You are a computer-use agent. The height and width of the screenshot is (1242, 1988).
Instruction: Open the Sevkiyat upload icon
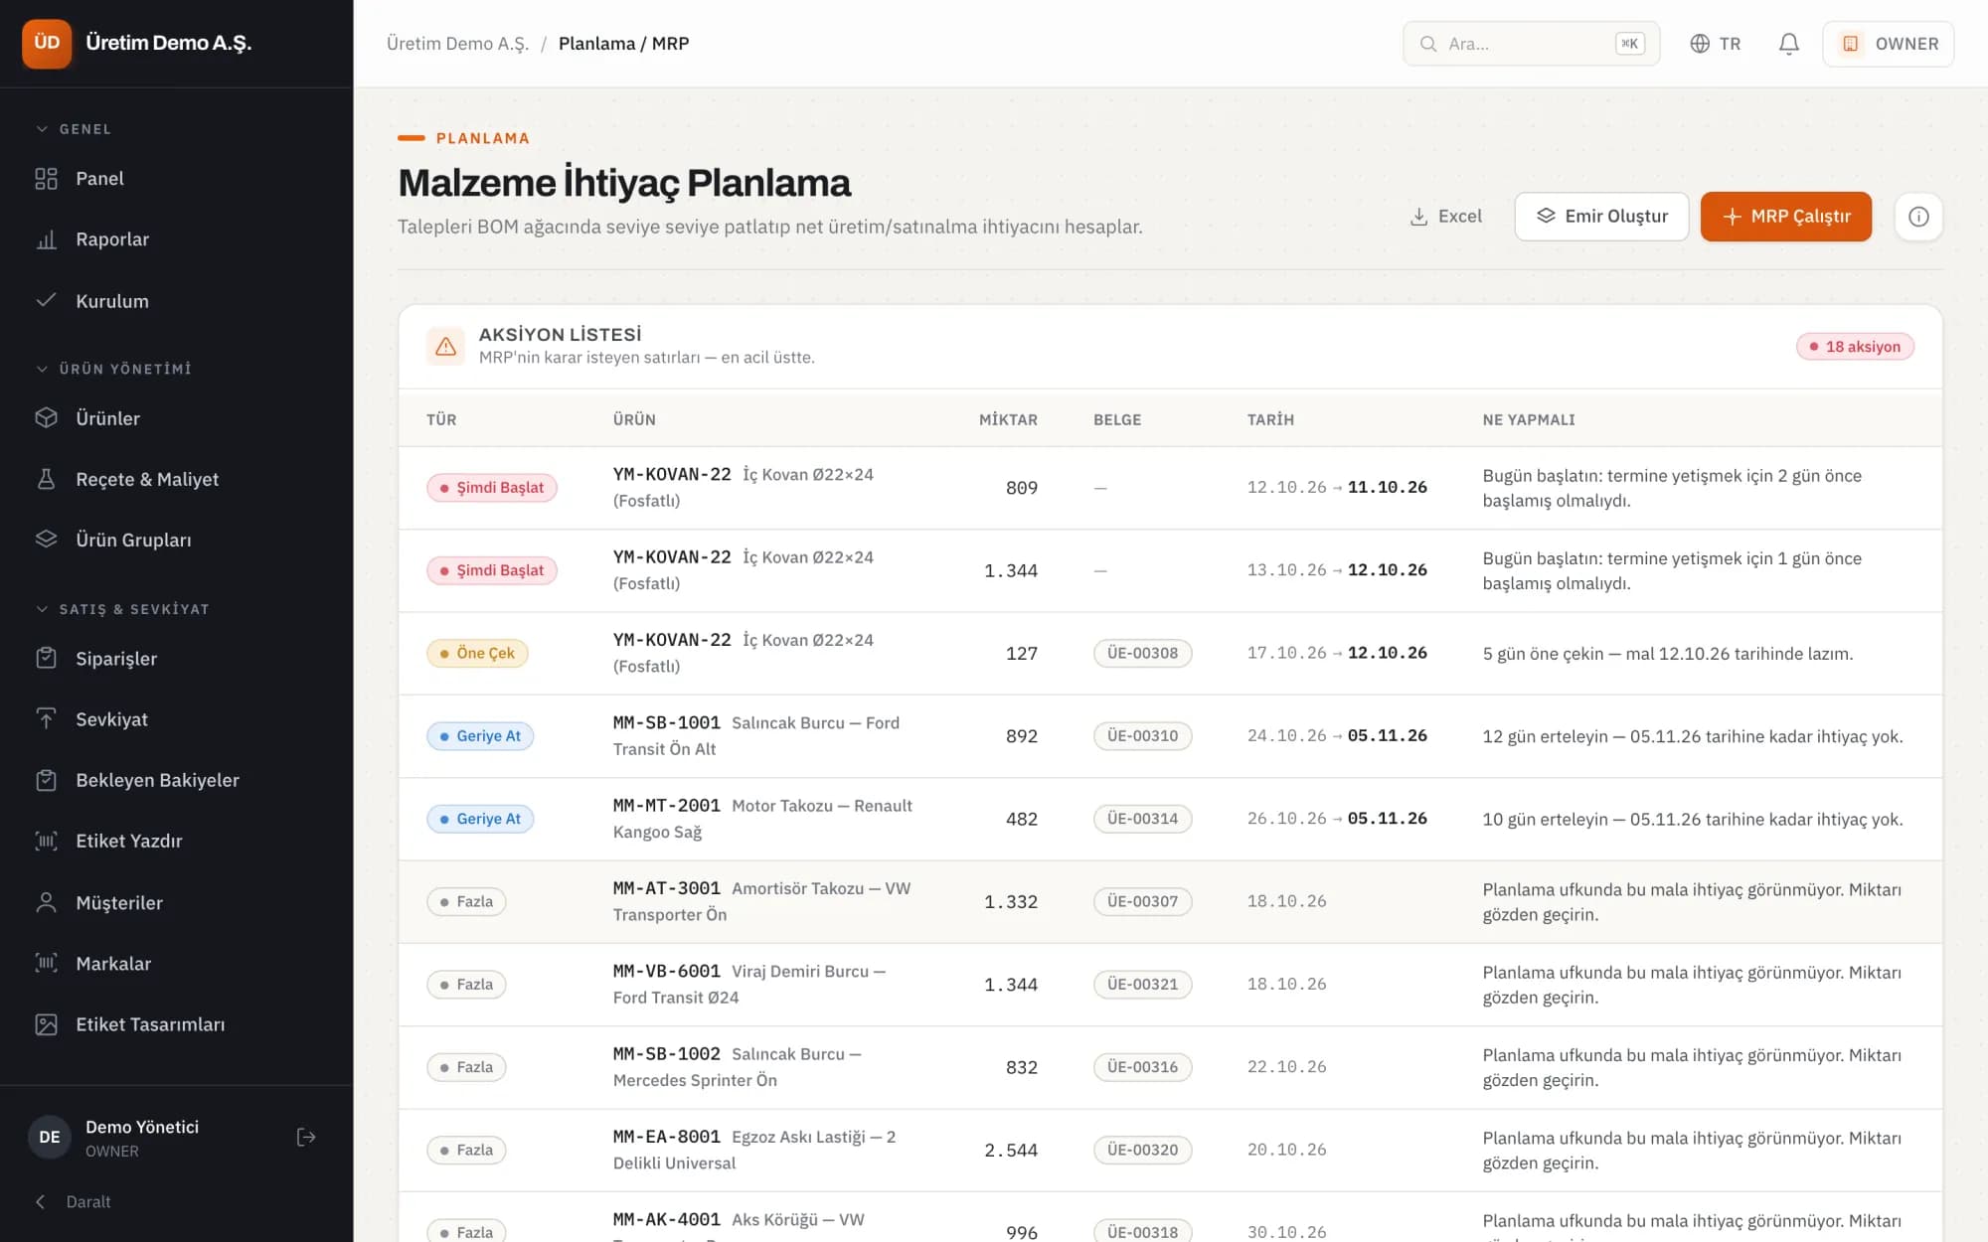[x=46, y=718]
